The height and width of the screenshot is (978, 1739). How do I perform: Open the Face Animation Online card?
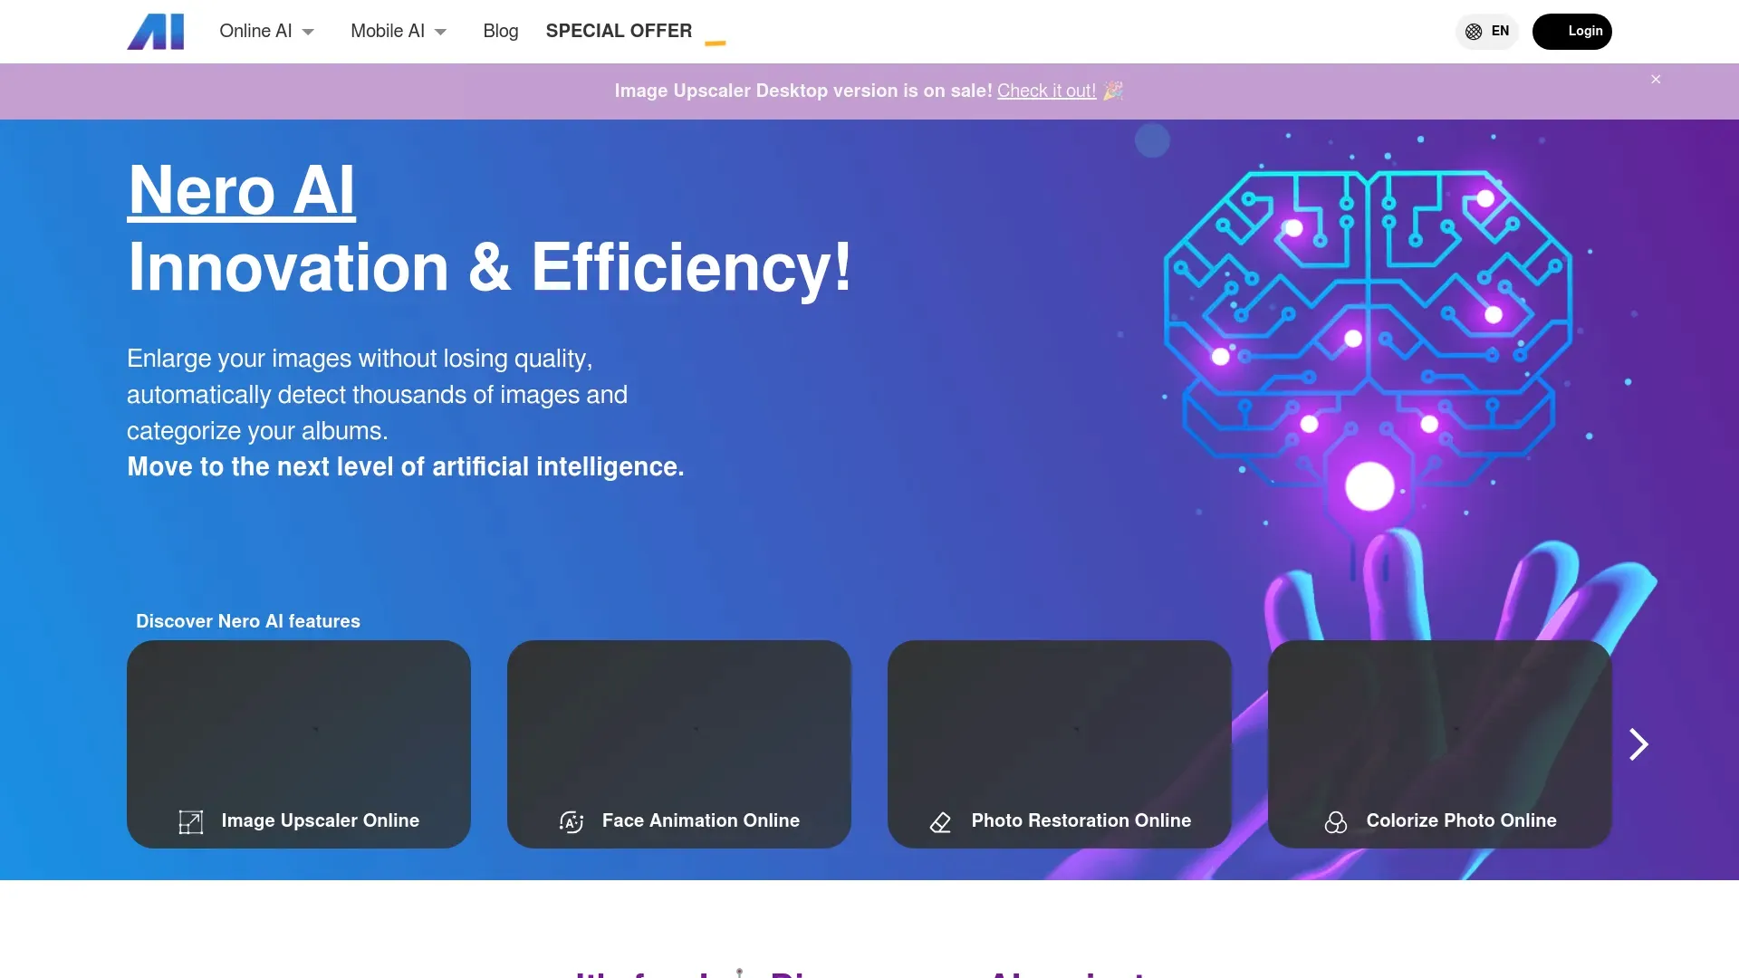click(679, 744)
